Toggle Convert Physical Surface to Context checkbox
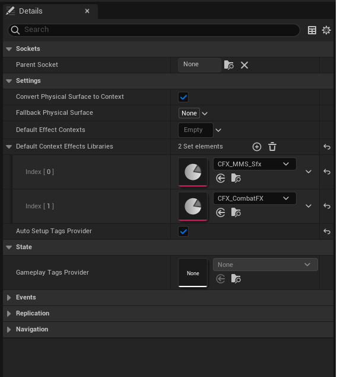Image resolution: width=337 pixels, height=377 pixels. 183,97
